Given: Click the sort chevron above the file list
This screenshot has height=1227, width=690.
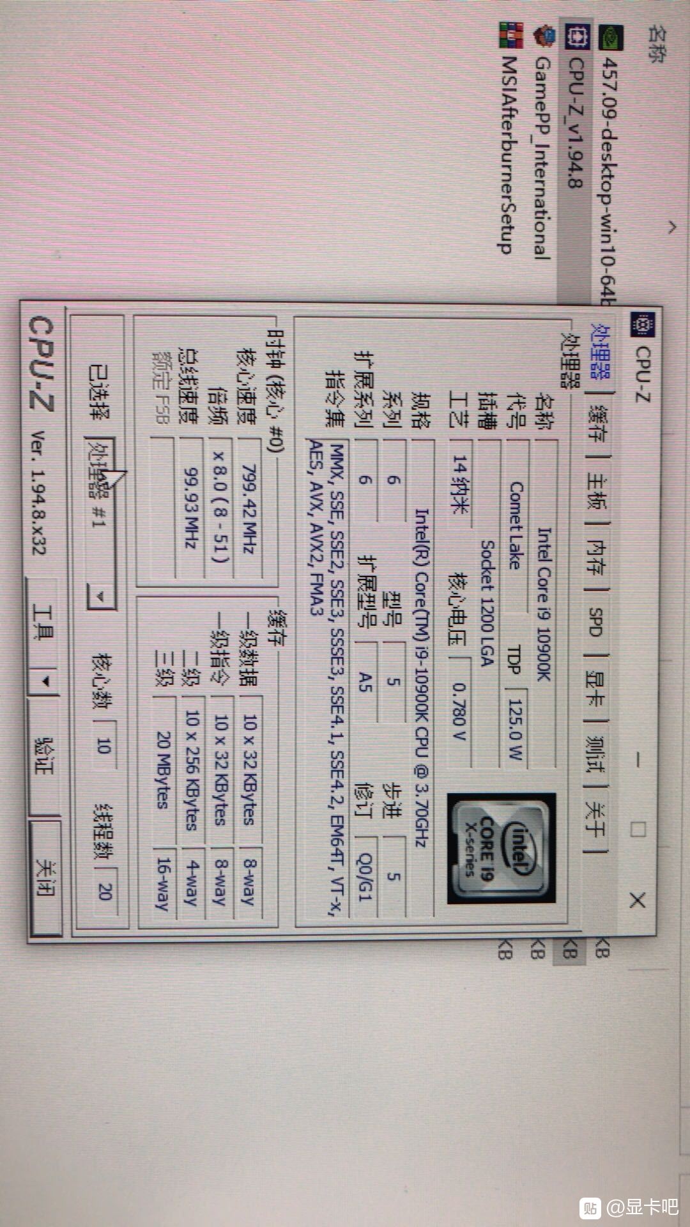Looking at the screenshot, I should pos(672,227).
